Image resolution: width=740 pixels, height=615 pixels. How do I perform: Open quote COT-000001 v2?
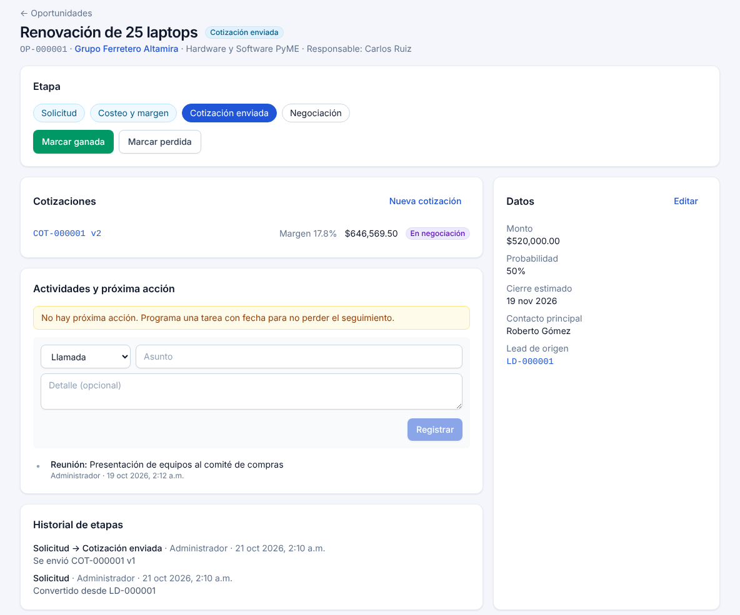[x=67, y=234]
